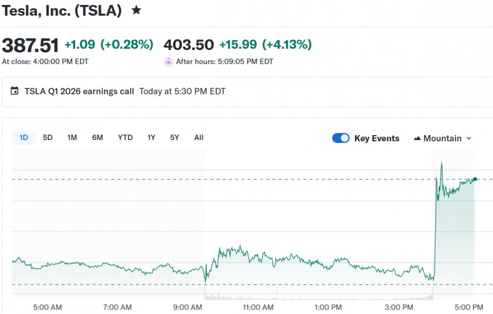Show the All time range
The height and width of the screenshot is (314, 493).
click(198, 138)
